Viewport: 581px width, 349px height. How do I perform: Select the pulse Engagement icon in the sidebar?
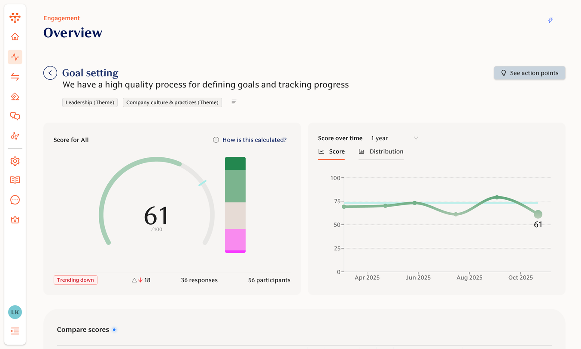15,57
